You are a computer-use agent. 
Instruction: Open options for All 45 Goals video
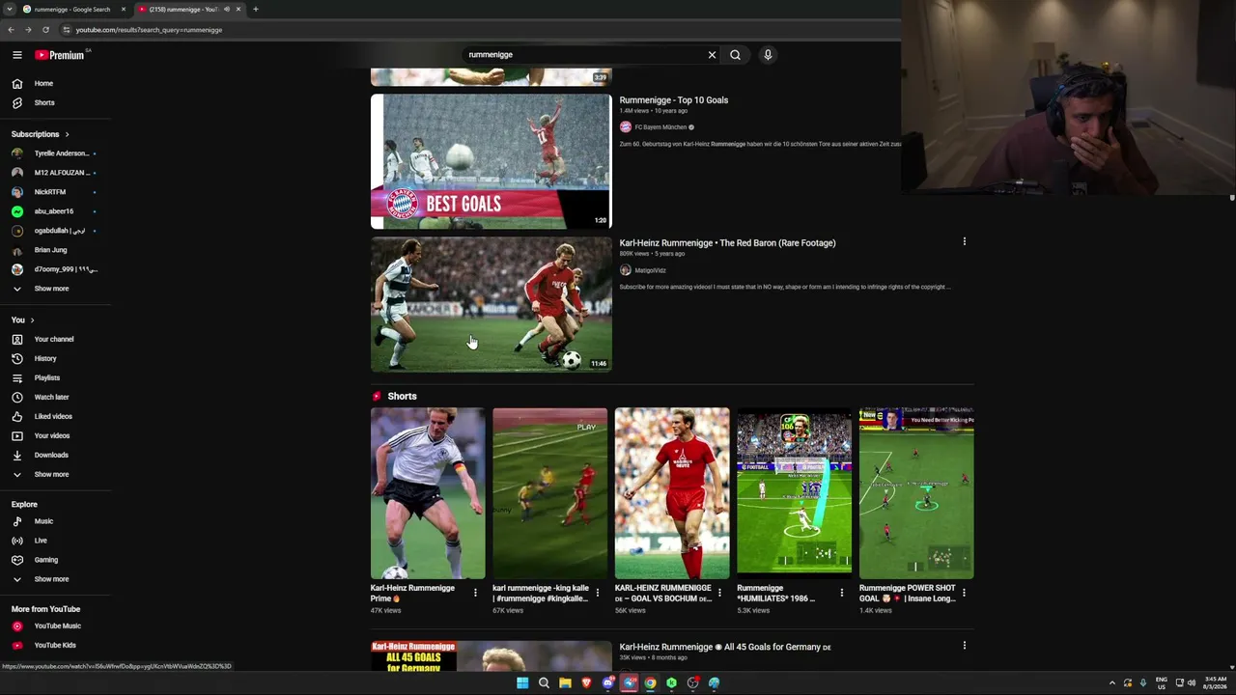[x=964, y=645]
